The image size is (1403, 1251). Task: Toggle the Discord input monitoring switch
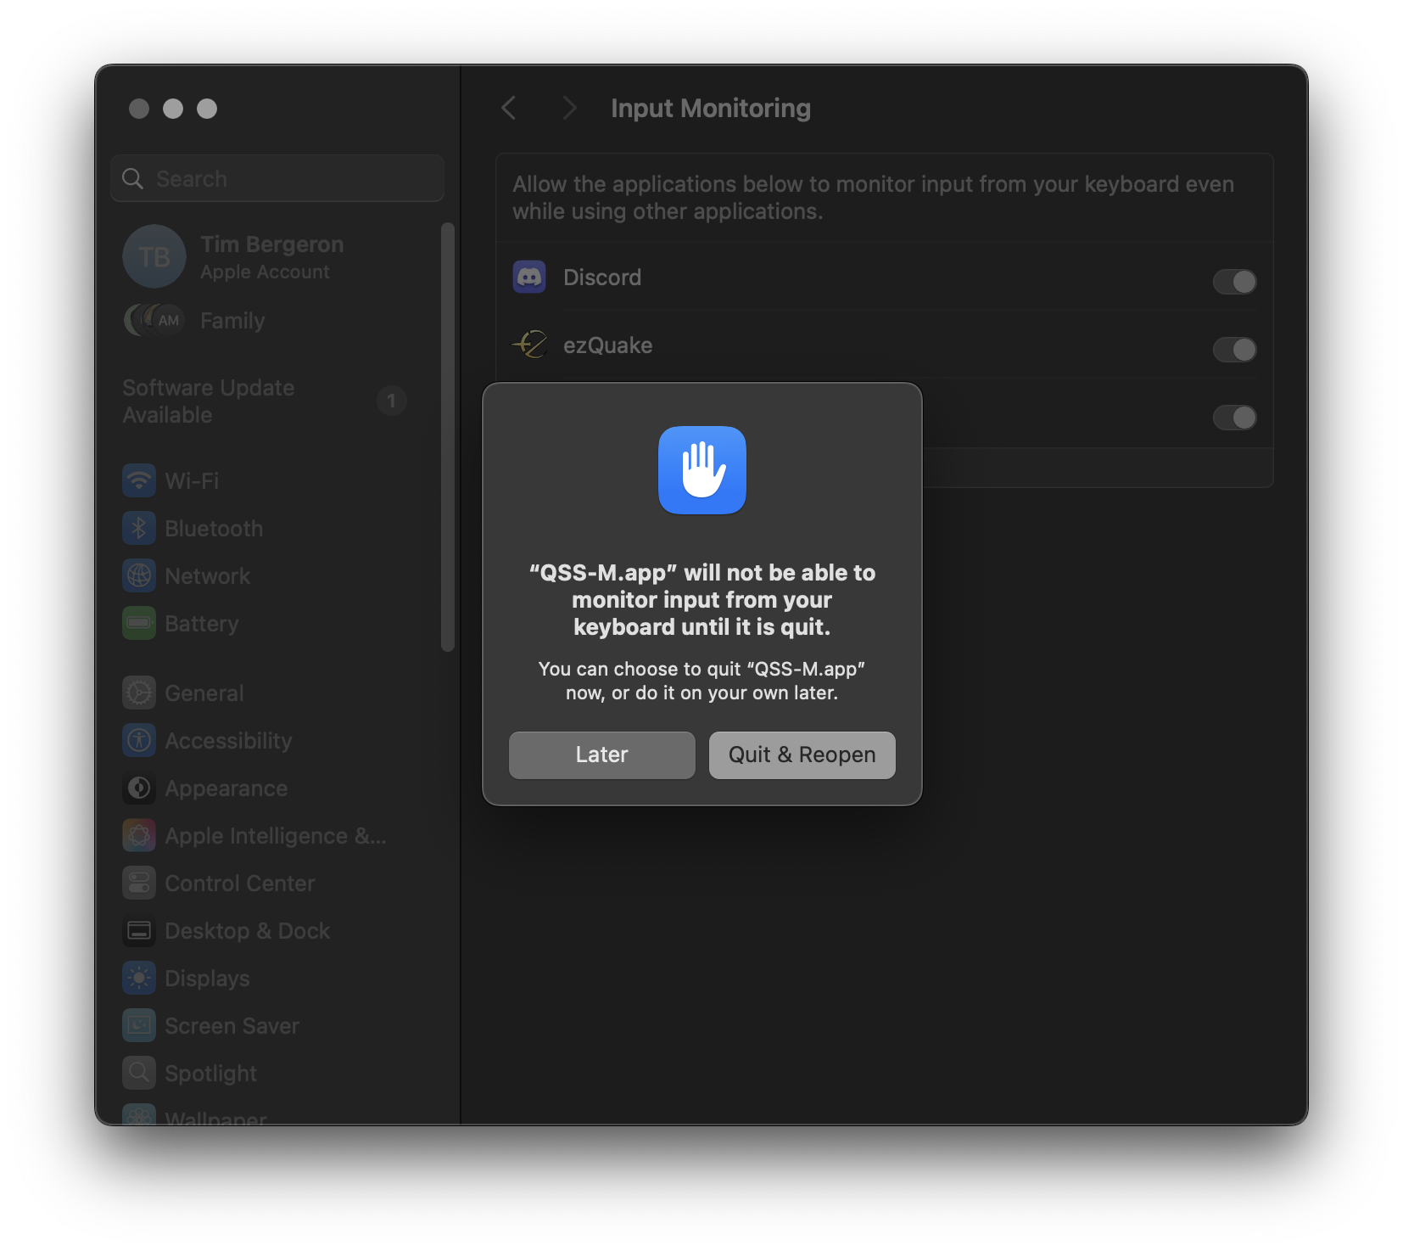point(1234,281)
